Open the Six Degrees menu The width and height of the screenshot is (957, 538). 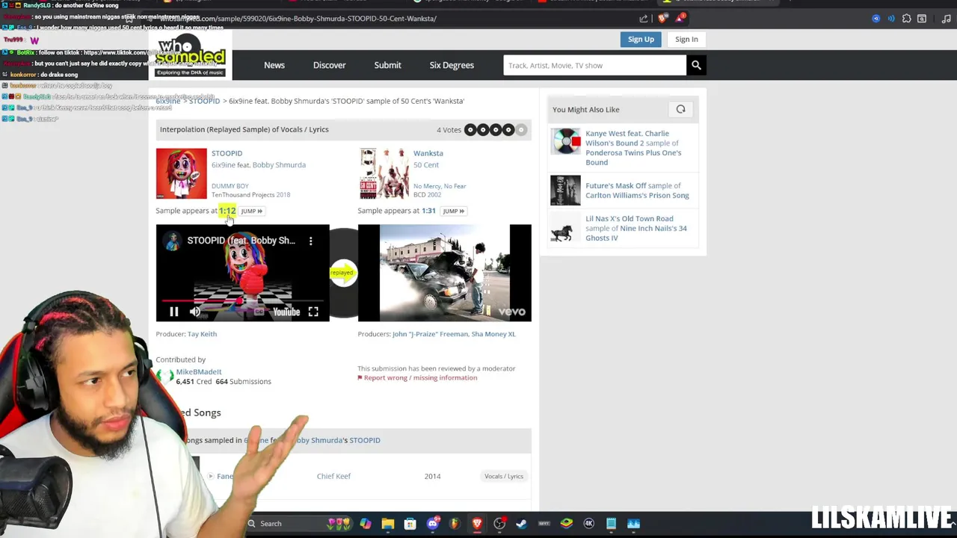(452, 65)
